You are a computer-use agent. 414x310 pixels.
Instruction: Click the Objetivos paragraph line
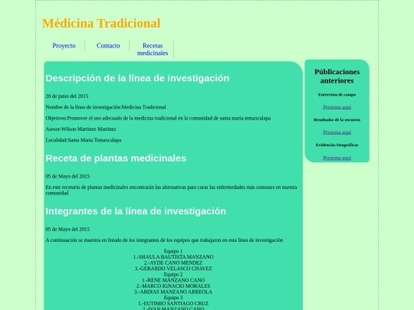pos(158,119)
